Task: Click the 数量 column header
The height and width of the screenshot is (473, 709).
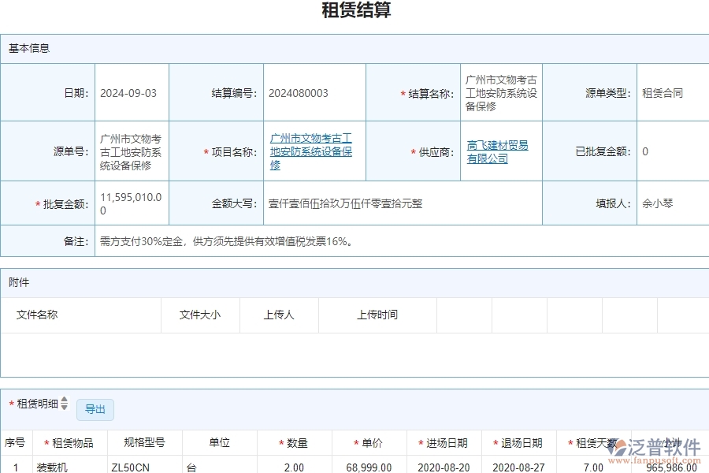Action: [x=297, y=442]
